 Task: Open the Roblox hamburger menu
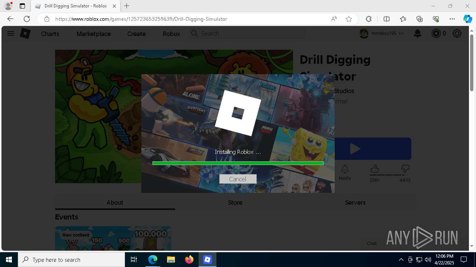11,33
